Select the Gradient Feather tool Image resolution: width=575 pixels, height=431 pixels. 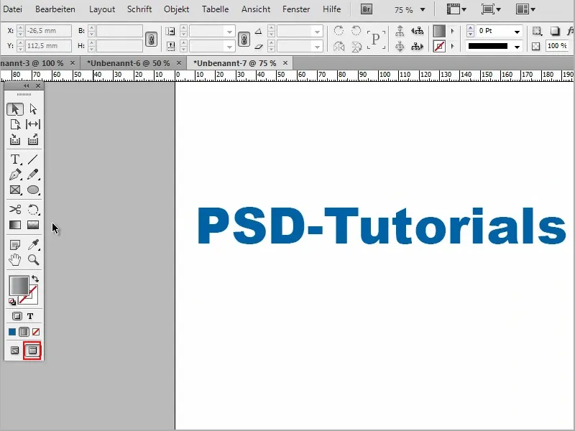coord(33,225)
